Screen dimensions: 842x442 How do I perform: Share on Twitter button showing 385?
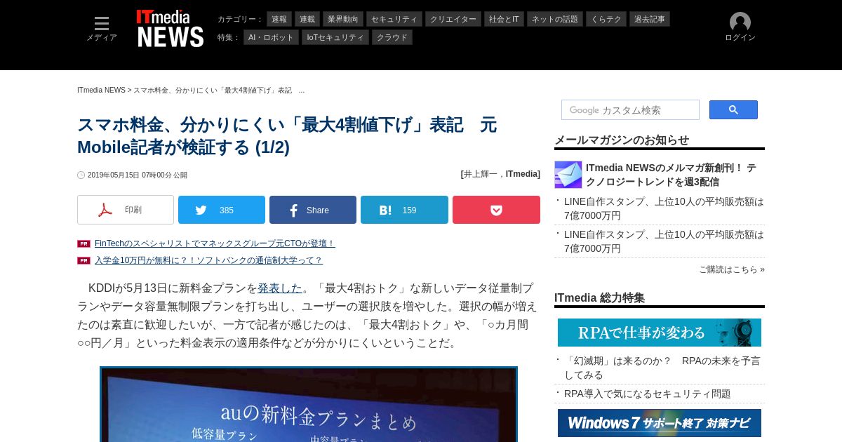point(222,210)
